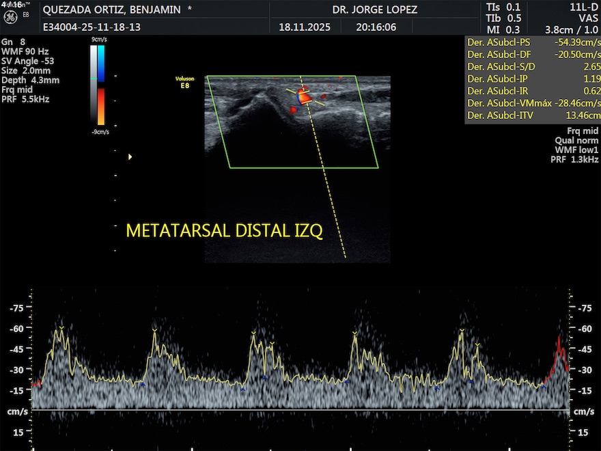Click the patient name QUEZADA ORTIZ, BENJAMIN
This screenshot has height=451, width=601.
point(111,10)
